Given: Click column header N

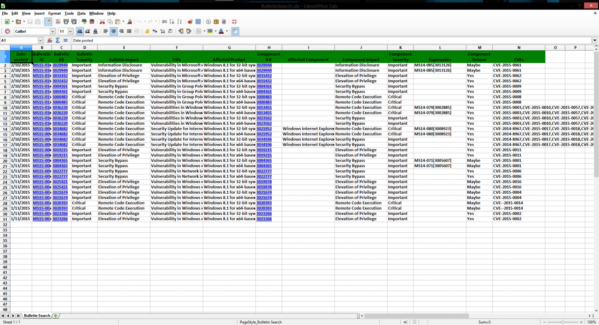Looking at the screenshot, I should coord(519,47).
